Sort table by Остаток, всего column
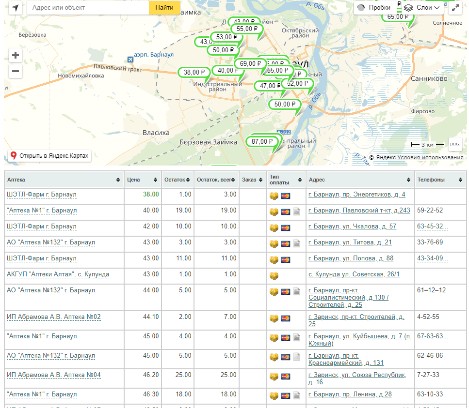The image size is (469, 408). pyautogui.click(x=233, y=180)
